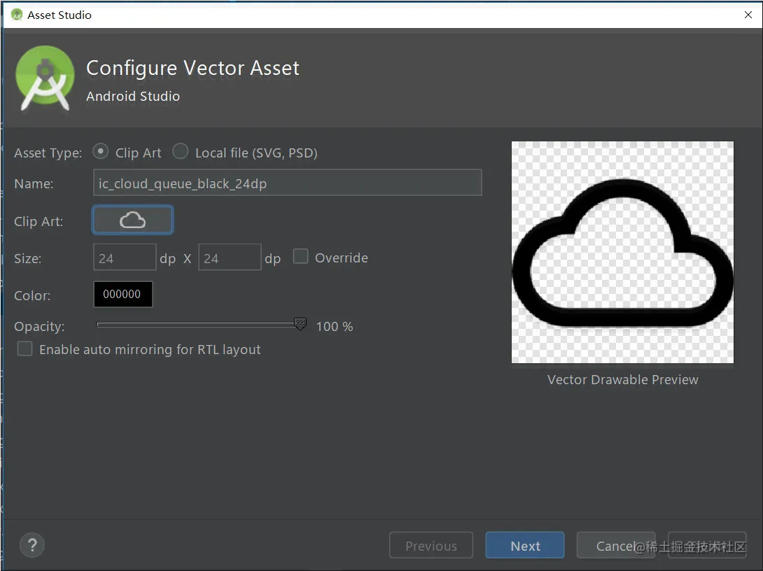Click the Asset Studio title bar icon
Image resolution: width=763 pixels, height=571 pixels.
(17, 15)
